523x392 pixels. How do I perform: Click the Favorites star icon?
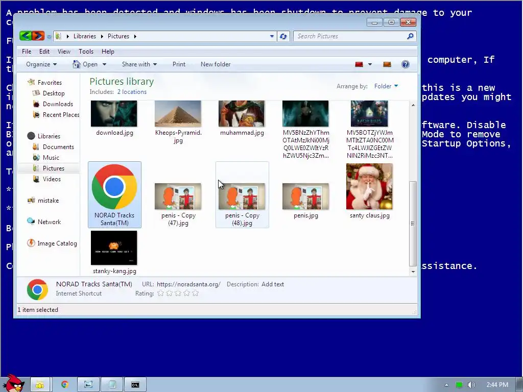31,82
